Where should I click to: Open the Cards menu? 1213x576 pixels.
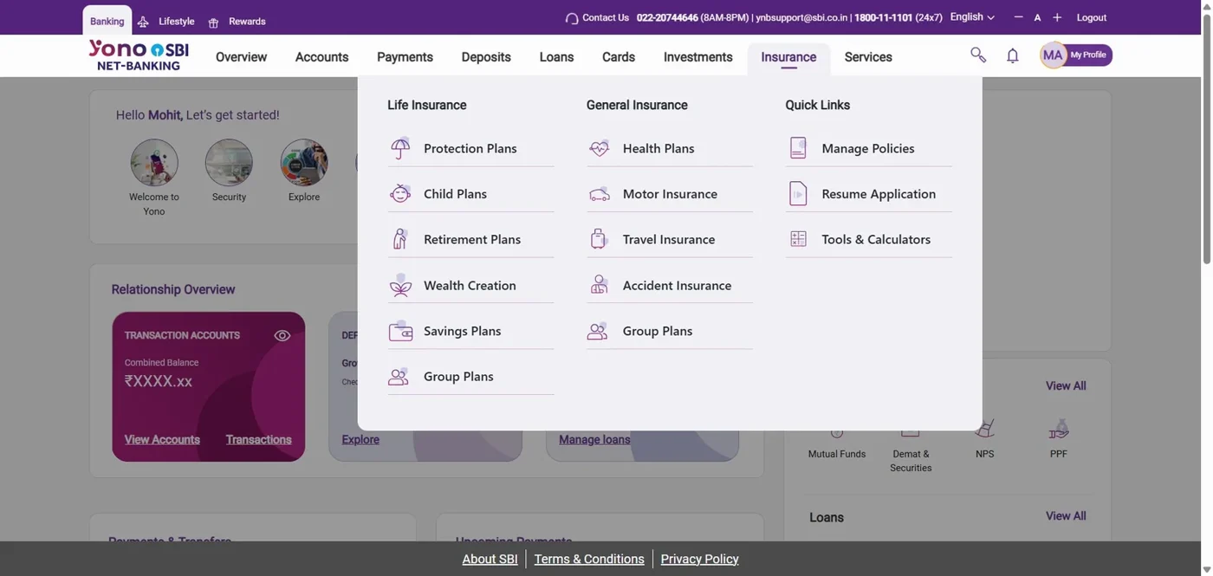coord(619,57)
